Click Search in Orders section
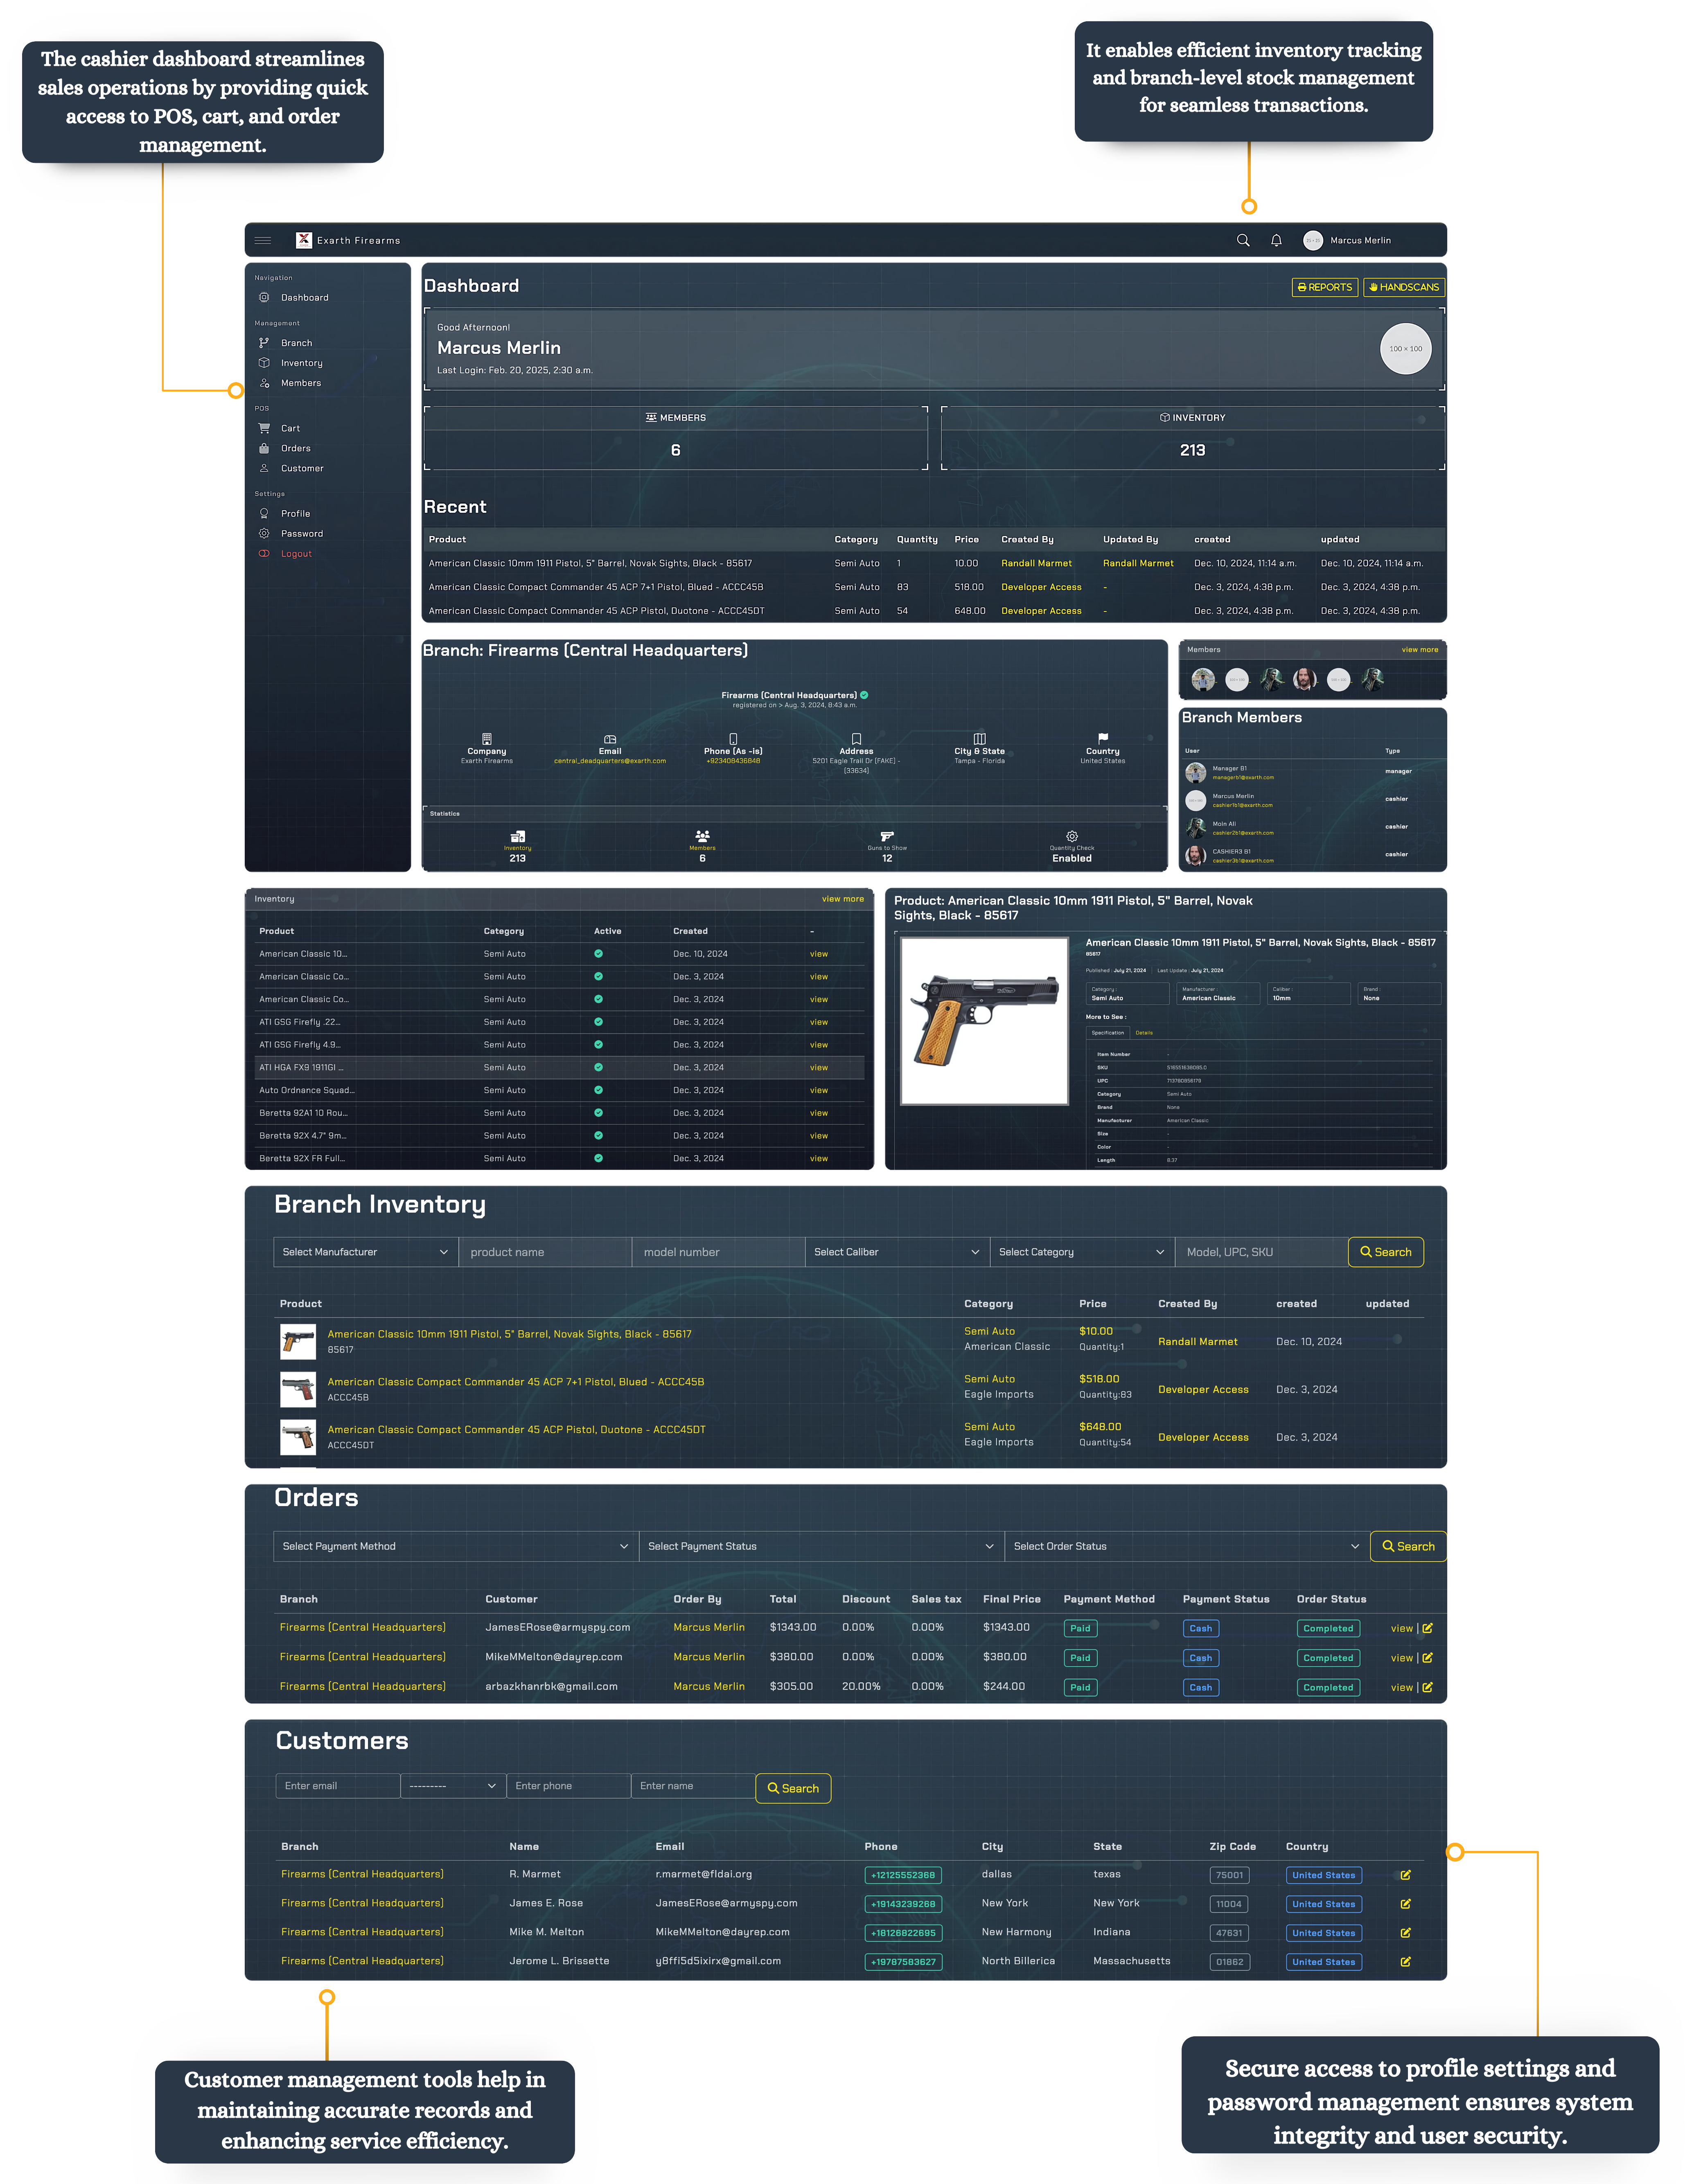This screenshot has width=1685, height=2184. click(1408, 1546)
